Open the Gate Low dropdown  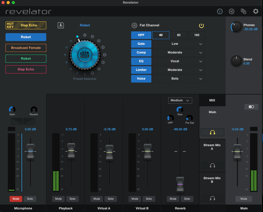[x=179, y=44]
